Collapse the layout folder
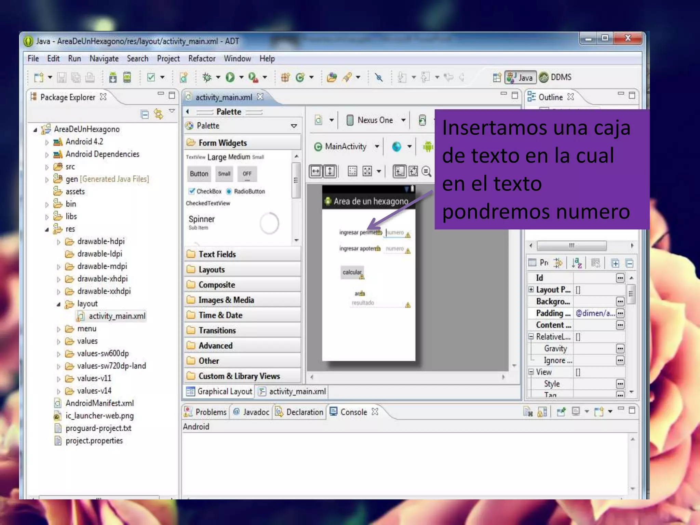 [x=58, y=304]
